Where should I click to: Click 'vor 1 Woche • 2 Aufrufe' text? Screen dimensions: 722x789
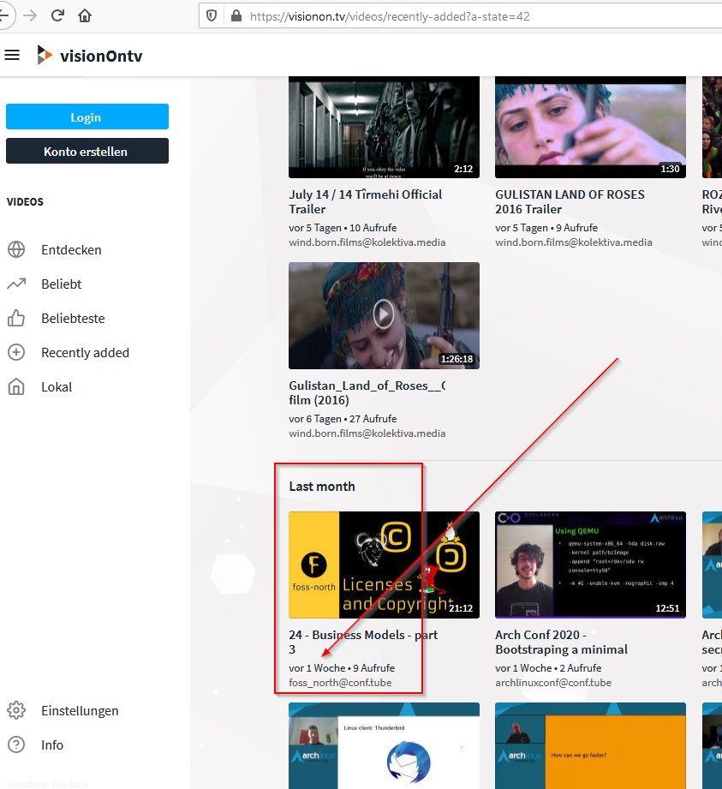click(548, 668)
